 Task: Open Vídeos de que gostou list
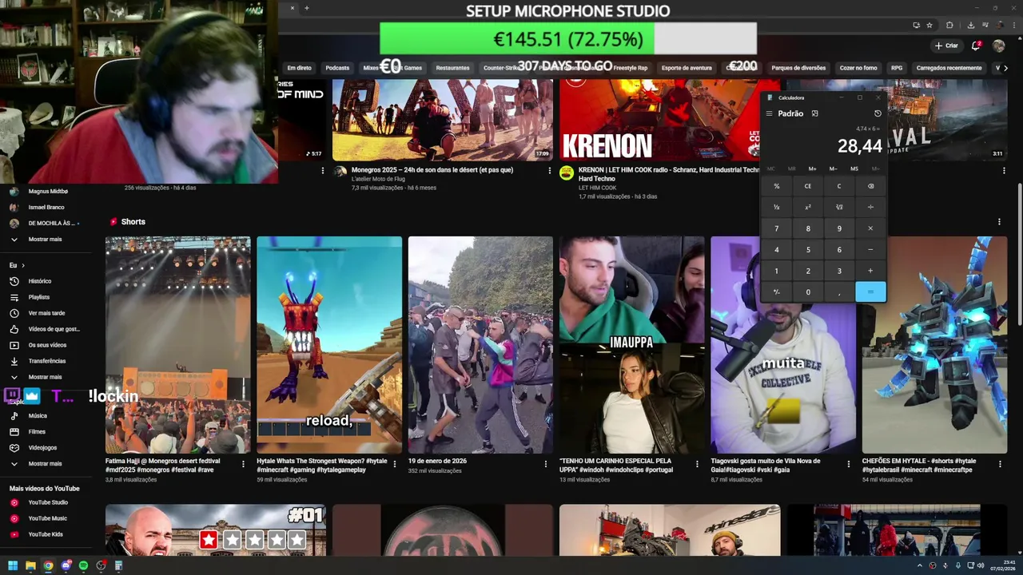[x=46, y=329]
